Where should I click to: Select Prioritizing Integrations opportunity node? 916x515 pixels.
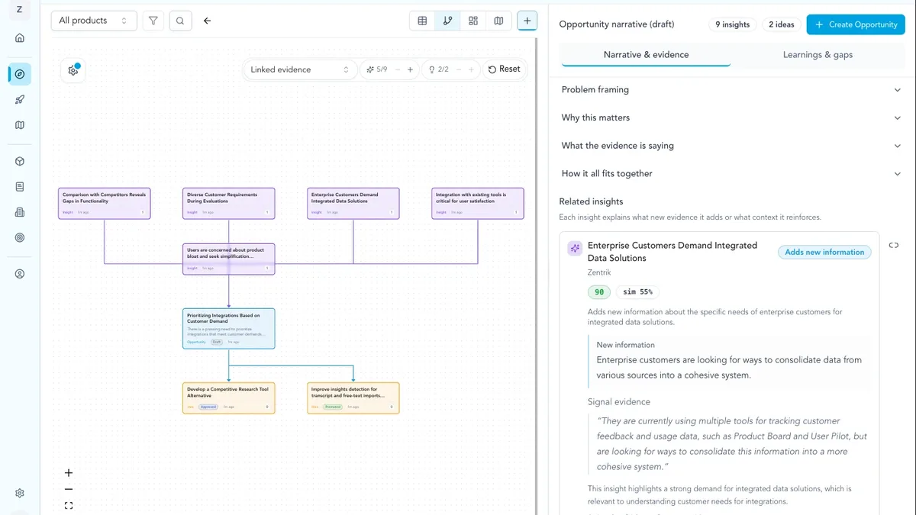click(229, 329)
